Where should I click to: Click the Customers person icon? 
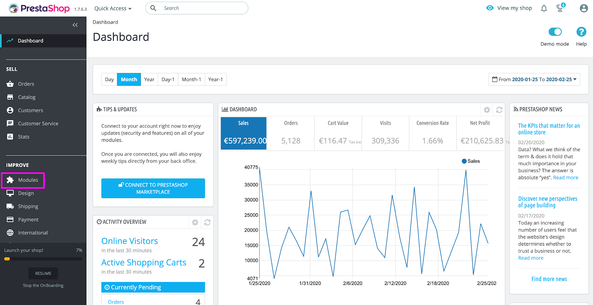click(10, 110)
